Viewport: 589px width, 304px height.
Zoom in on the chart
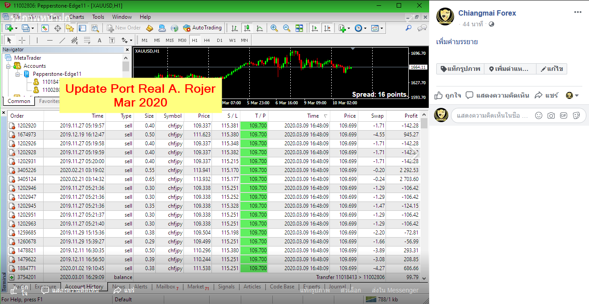coord(274,28)
